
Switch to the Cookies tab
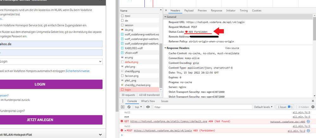point(256,10)
